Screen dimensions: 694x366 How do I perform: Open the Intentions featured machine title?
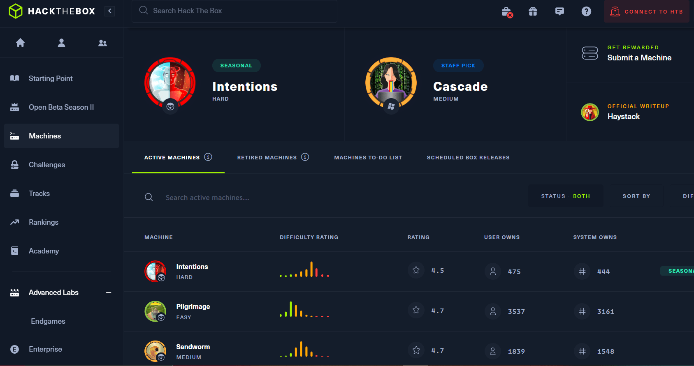tap(245, 87)
